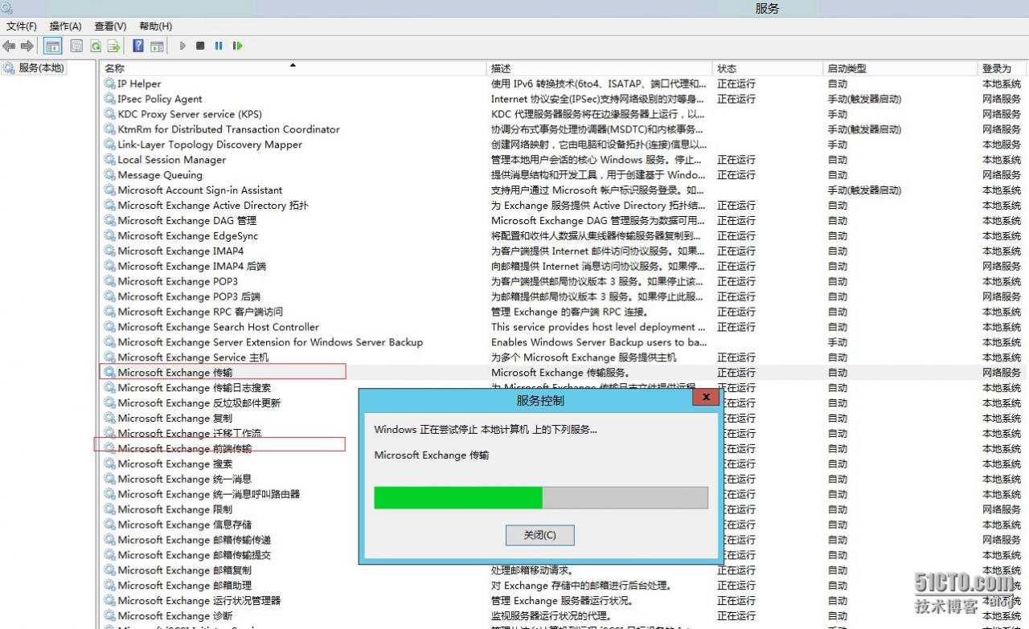Click the export list toolbar icon
The height and width of the screenshot is (629, 1029).
tap(114, 46)
